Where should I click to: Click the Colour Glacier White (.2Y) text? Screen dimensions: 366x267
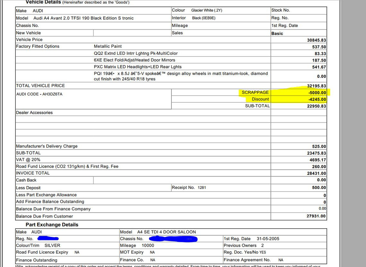(x=197, y=10)
